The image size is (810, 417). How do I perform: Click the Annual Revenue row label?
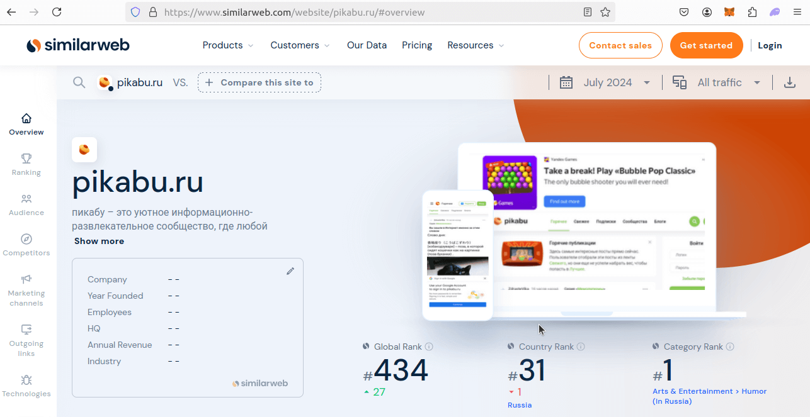point(120,345)
